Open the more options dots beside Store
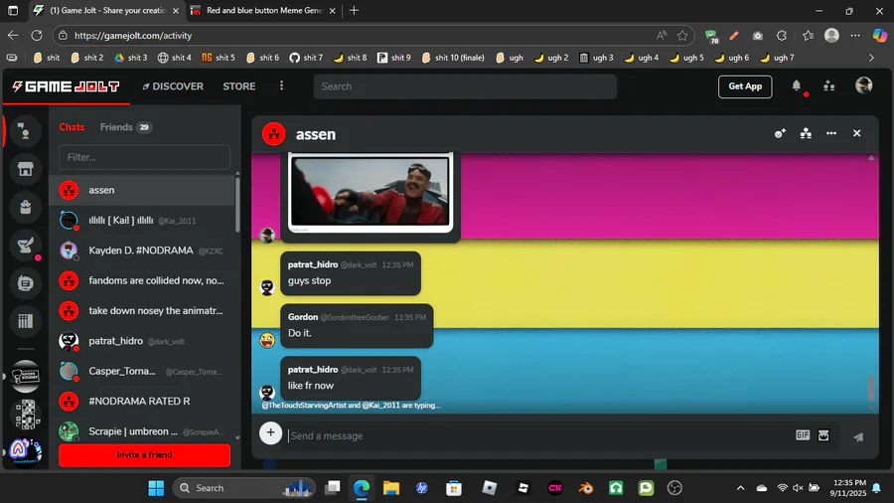The height and width of the screenshot is (503, 894). pos(281,85)
